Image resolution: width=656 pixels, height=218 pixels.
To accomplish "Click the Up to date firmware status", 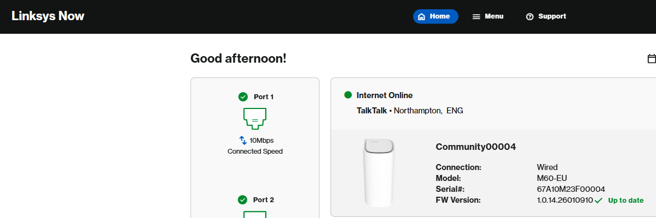I will click(625, 201).
